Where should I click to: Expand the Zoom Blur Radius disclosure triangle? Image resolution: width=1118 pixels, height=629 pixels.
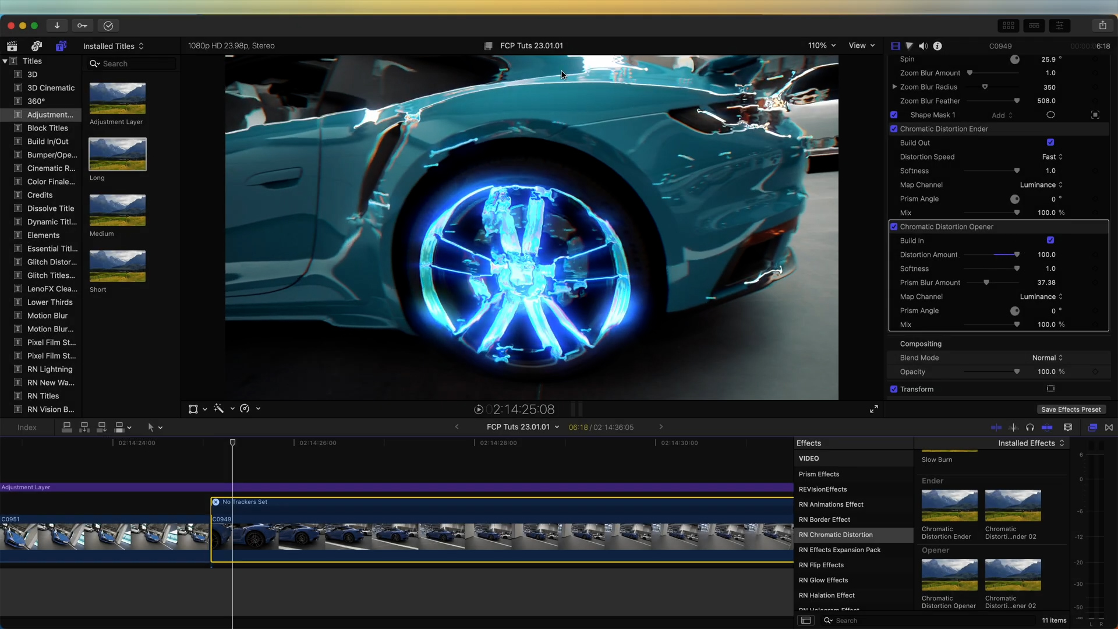[894, 87]
